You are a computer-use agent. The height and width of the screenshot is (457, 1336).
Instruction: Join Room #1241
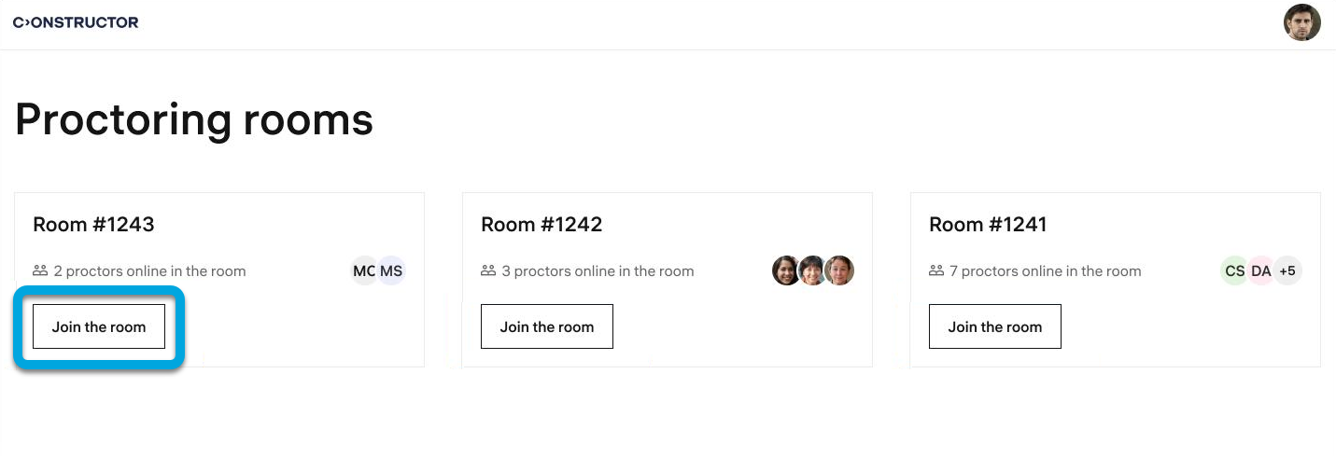pos(995,326)
